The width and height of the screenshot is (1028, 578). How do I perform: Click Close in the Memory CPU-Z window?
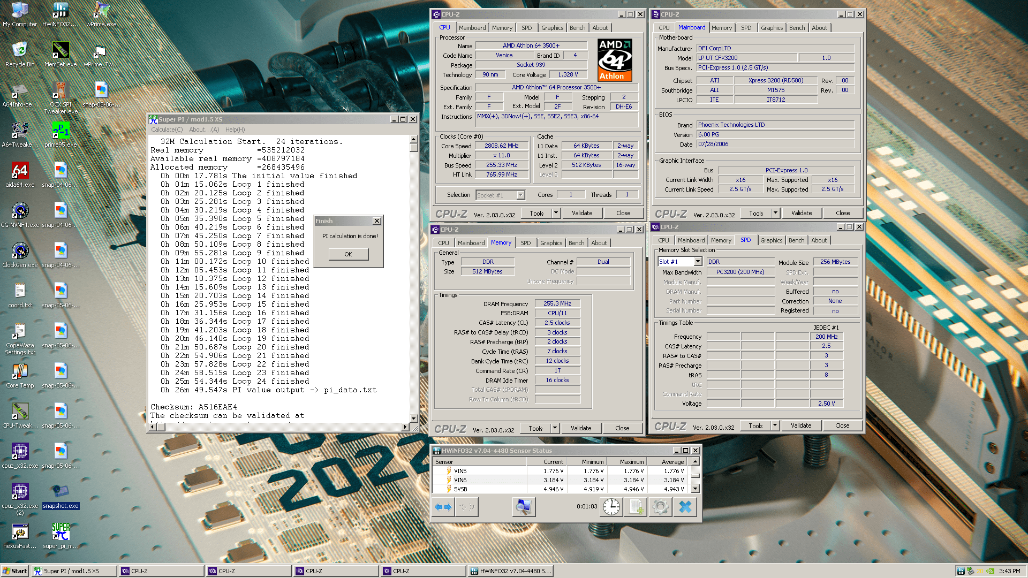(x=622, y=428)
